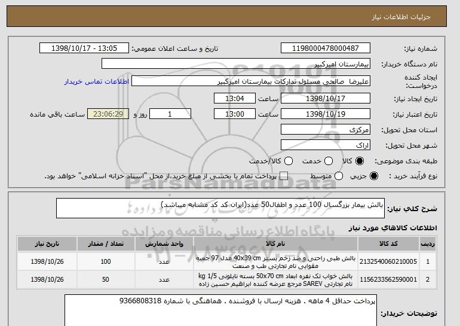The width and height of the screenshot is (460, 326).
Task: Click the اطلاعات کالاهای مورد نیاز heading
Action: click(392, 228)
